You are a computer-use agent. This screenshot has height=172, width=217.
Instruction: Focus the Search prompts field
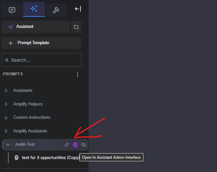click(x=42, y=60)
